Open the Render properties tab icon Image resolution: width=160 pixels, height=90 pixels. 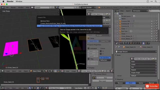point(121,43)
